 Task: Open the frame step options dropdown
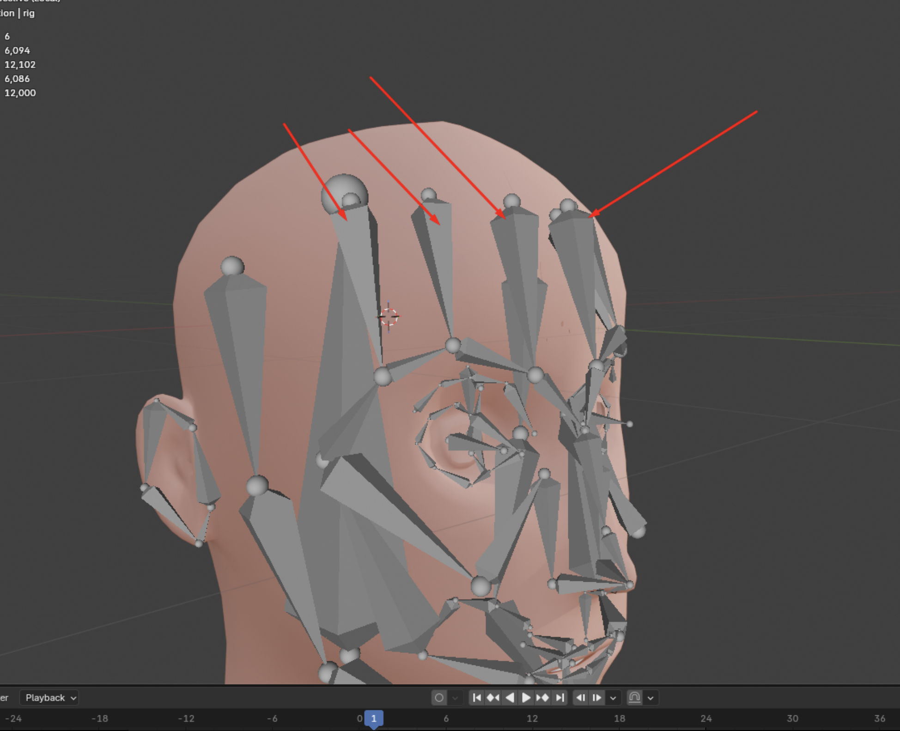coord(613,698)
